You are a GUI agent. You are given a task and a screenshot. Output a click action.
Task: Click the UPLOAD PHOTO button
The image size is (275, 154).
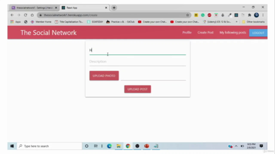click(104, 76)
